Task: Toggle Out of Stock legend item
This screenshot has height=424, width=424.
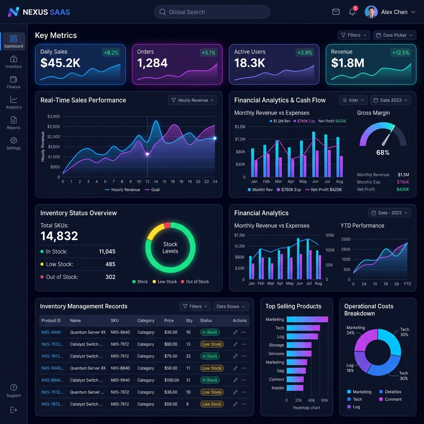Action: 195,282
